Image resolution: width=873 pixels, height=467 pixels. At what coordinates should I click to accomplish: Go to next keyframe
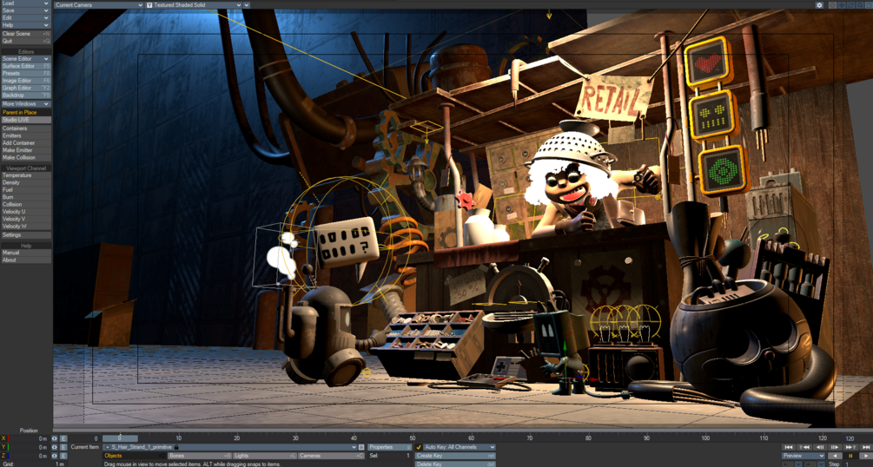[850, 447]
